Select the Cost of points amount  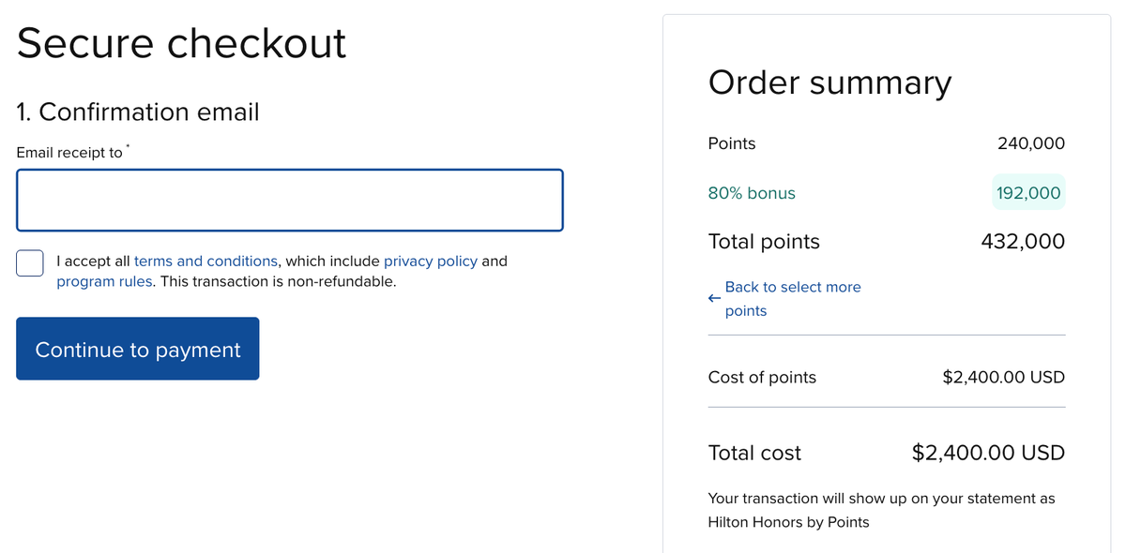(1003, 377)
